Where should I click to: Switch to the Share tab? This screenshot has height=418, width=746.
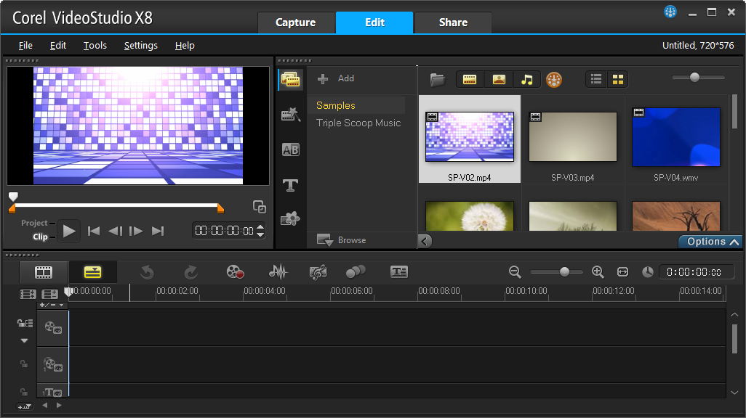coord(453,22)
